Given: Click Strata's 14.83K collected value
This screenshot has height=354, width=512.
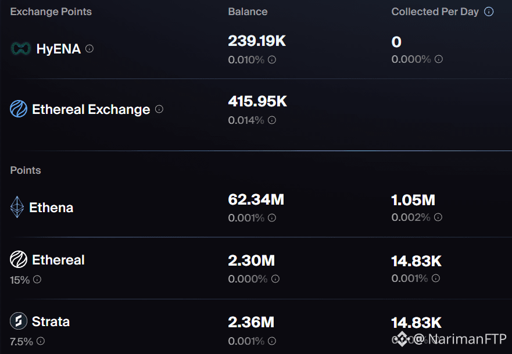Looking at the screenshot, I should click(x=416, y=323).
